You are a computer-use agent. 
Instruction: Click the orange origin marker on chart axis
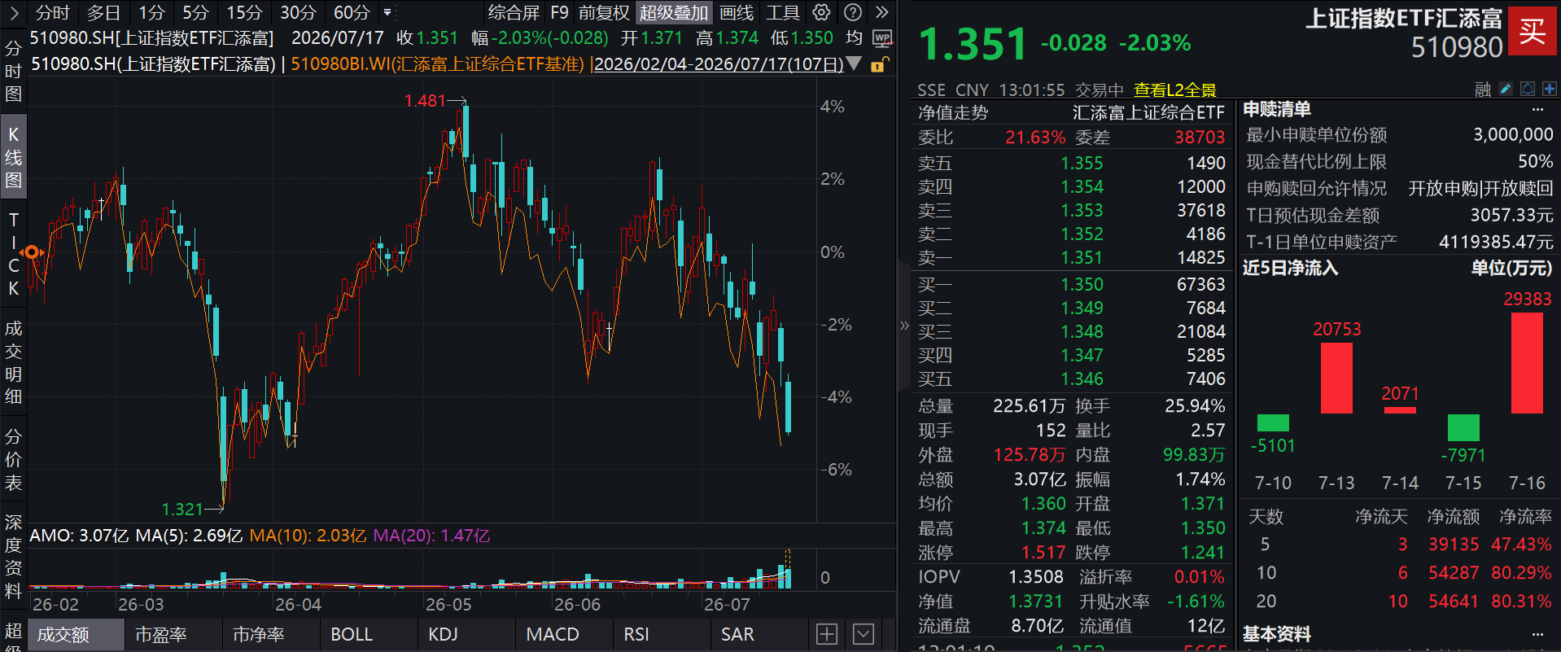point(32,252)
